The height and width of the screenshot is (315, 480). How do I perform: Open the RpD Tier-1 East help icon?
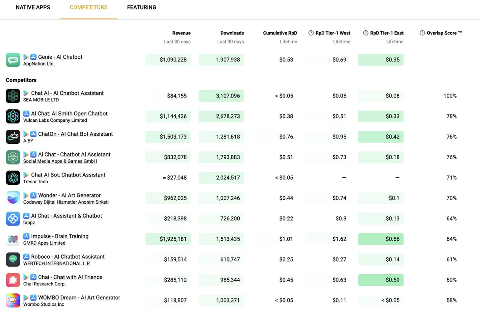tap(365, 33)
